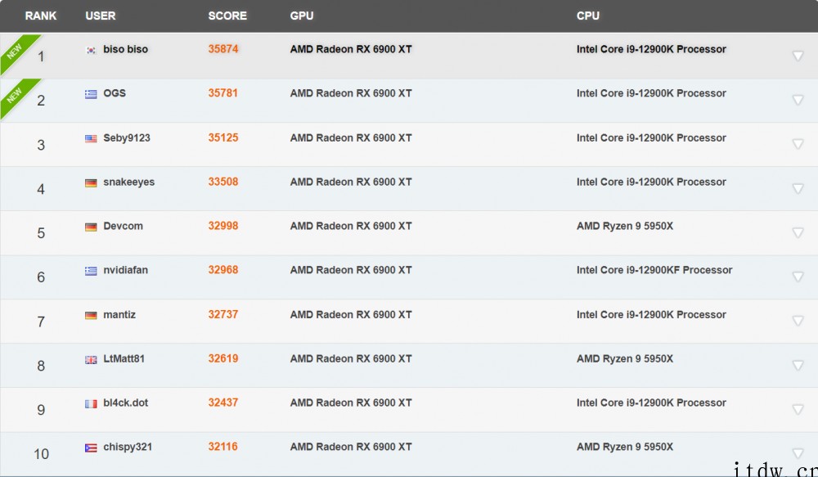818x477 pixels.
Task: Open the nvidiafan user profile
Action: click(126, 270)
